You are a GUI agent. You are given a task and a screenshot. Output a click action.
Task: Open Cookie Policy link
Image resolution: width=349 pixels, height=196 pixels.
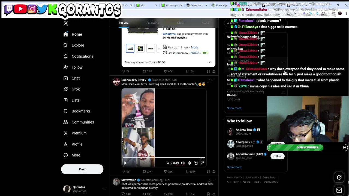tap(269, 177)
